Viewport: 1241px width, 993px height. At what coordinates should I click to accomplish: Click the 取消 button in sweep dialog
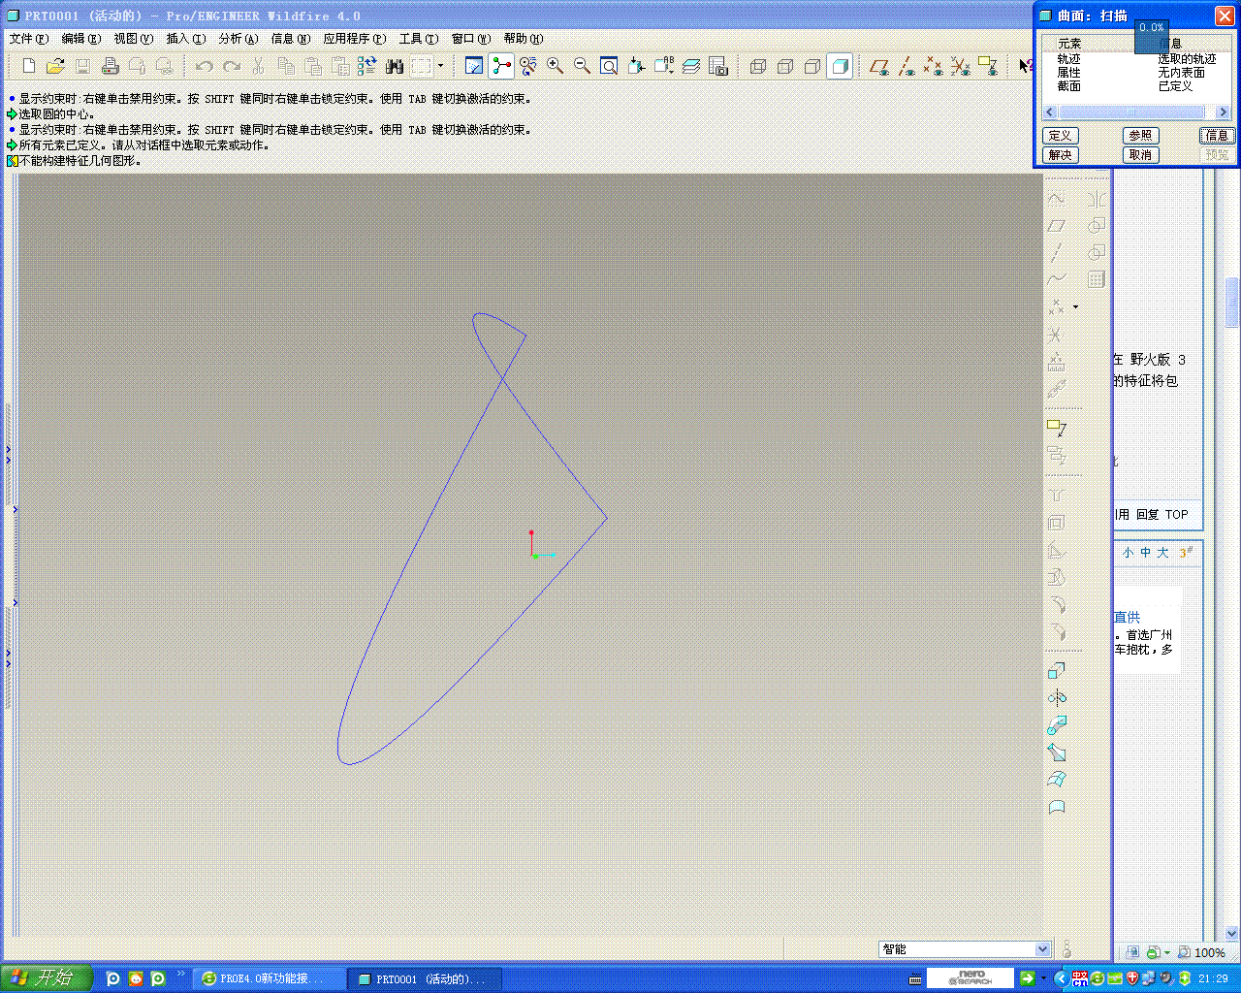pyautogui.click(x=1140, y=155)
